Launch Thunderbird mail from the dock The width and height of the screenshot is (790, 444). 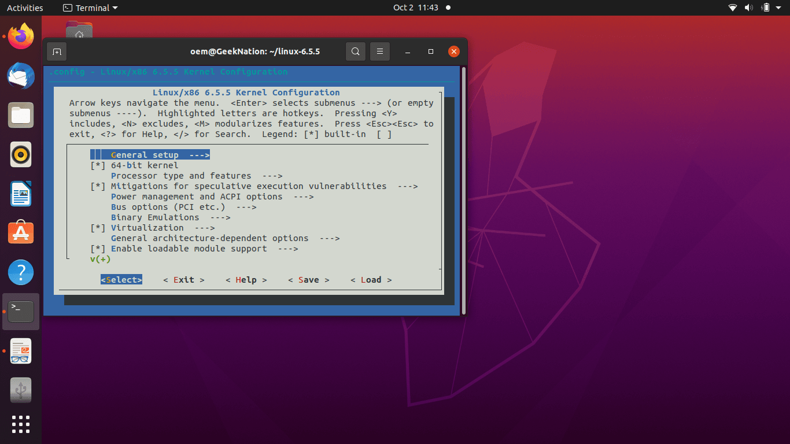[21, 76]
